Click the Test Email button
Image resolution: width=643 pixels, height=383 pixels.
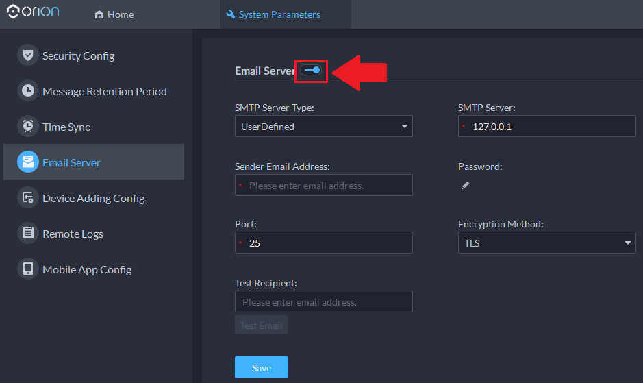pyautogui.click(x=261, y=325)
